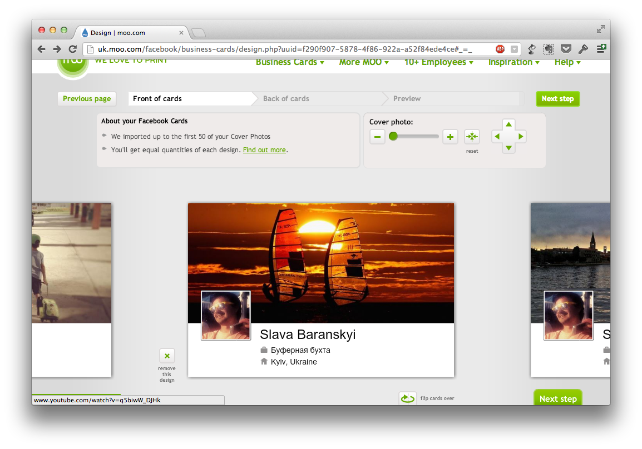642x449 pixels.
Task: Open the More MOO dropdown
Action: [x=364, y=62]
